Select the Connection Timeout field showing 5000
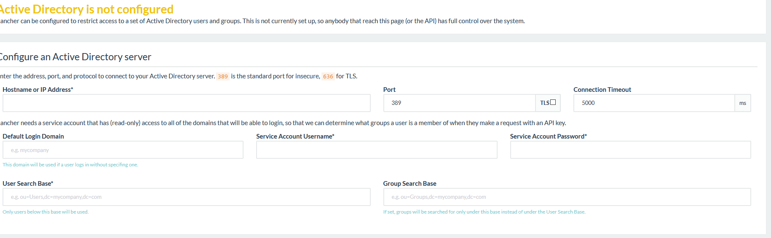The height and width of the screenshot is (238, 771). tap(654, 103)
